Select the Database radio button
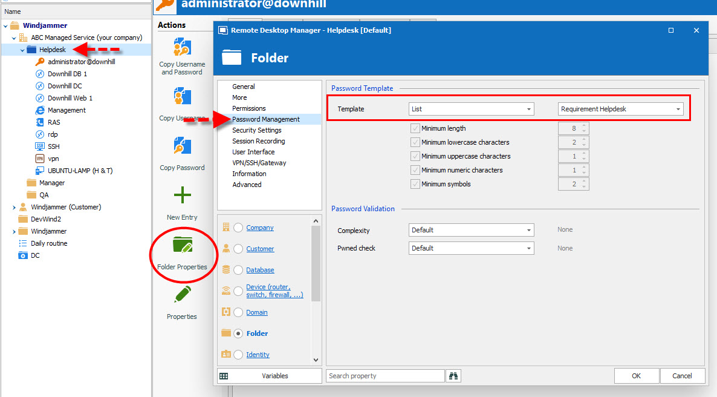 238,270
